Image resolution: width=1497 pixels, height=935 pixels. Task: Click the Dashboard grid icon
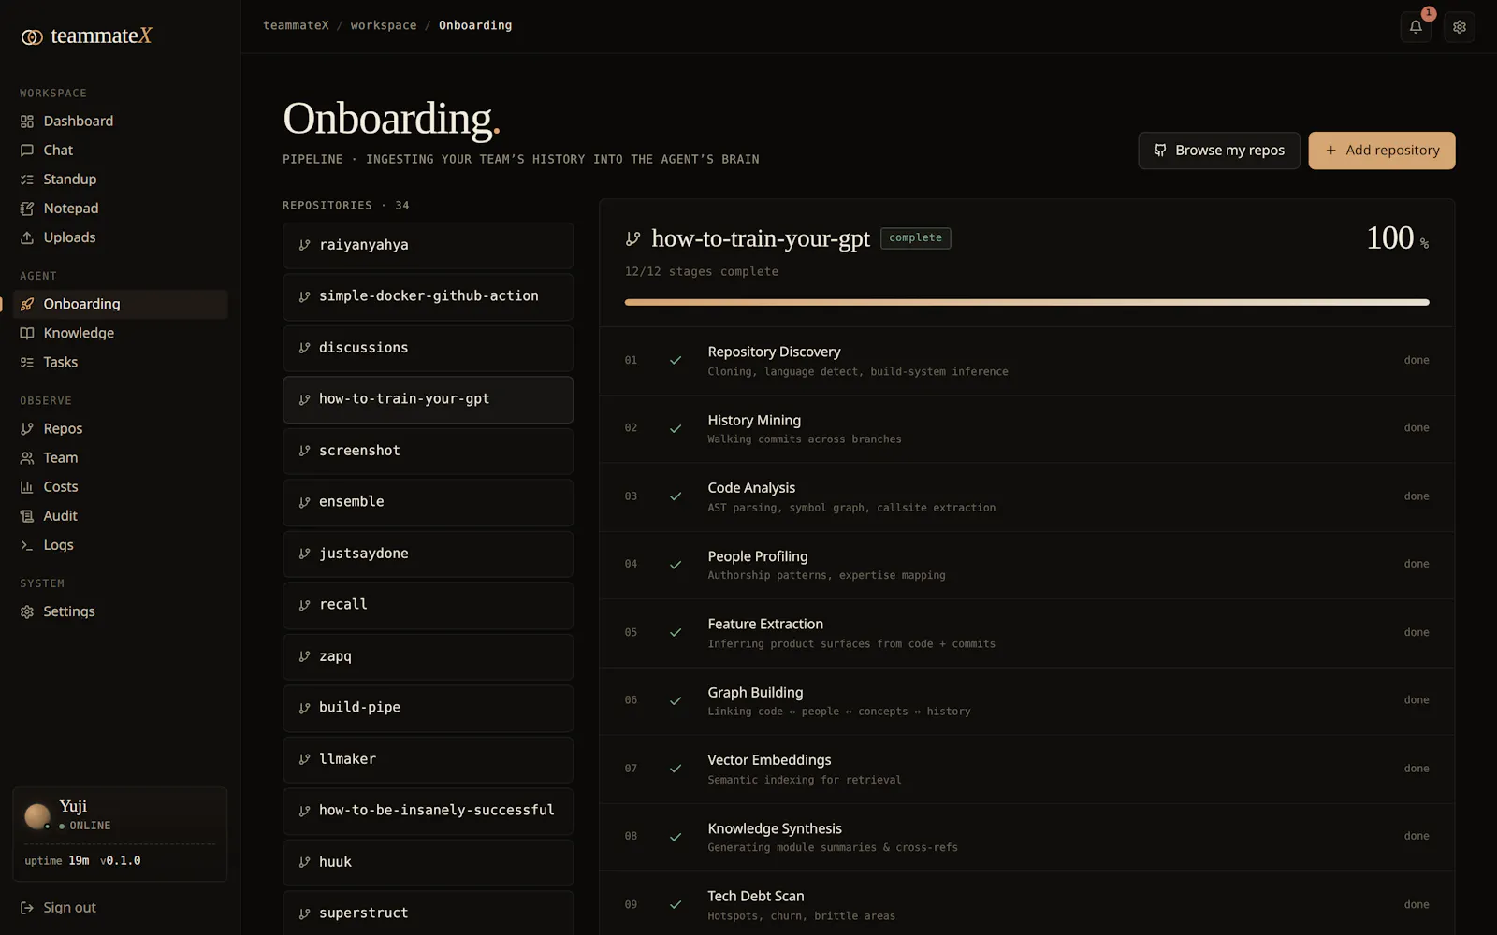[x=27, y=122]
